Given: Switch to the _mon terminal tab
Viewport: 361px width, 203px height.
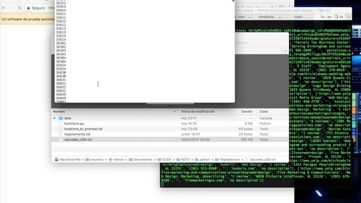Looking at the screenshot, I should (243, 17).
